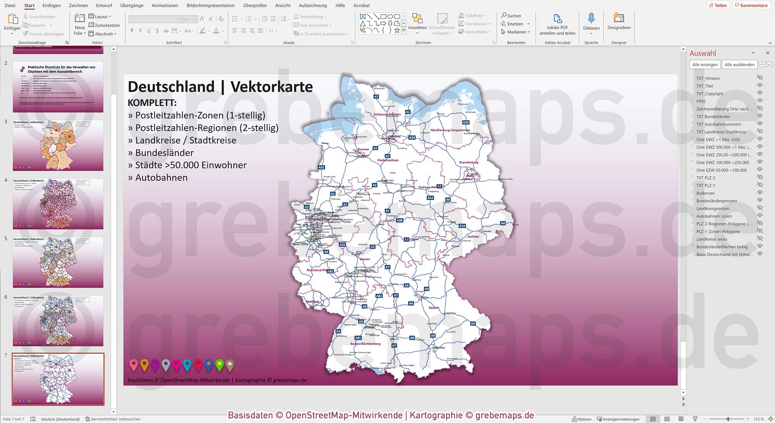
Task: Open the font size dropdown
Action: pos(195,19)
